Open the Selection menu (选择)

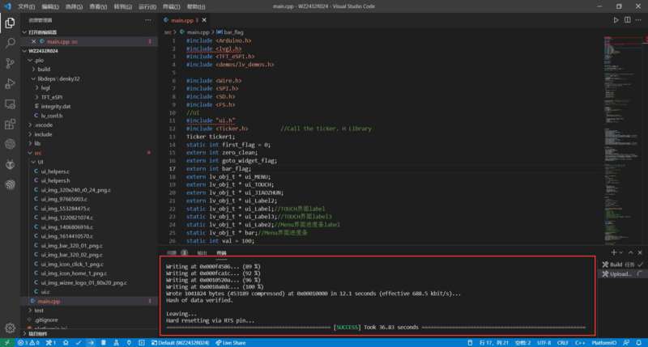click(x=74, y=6)
